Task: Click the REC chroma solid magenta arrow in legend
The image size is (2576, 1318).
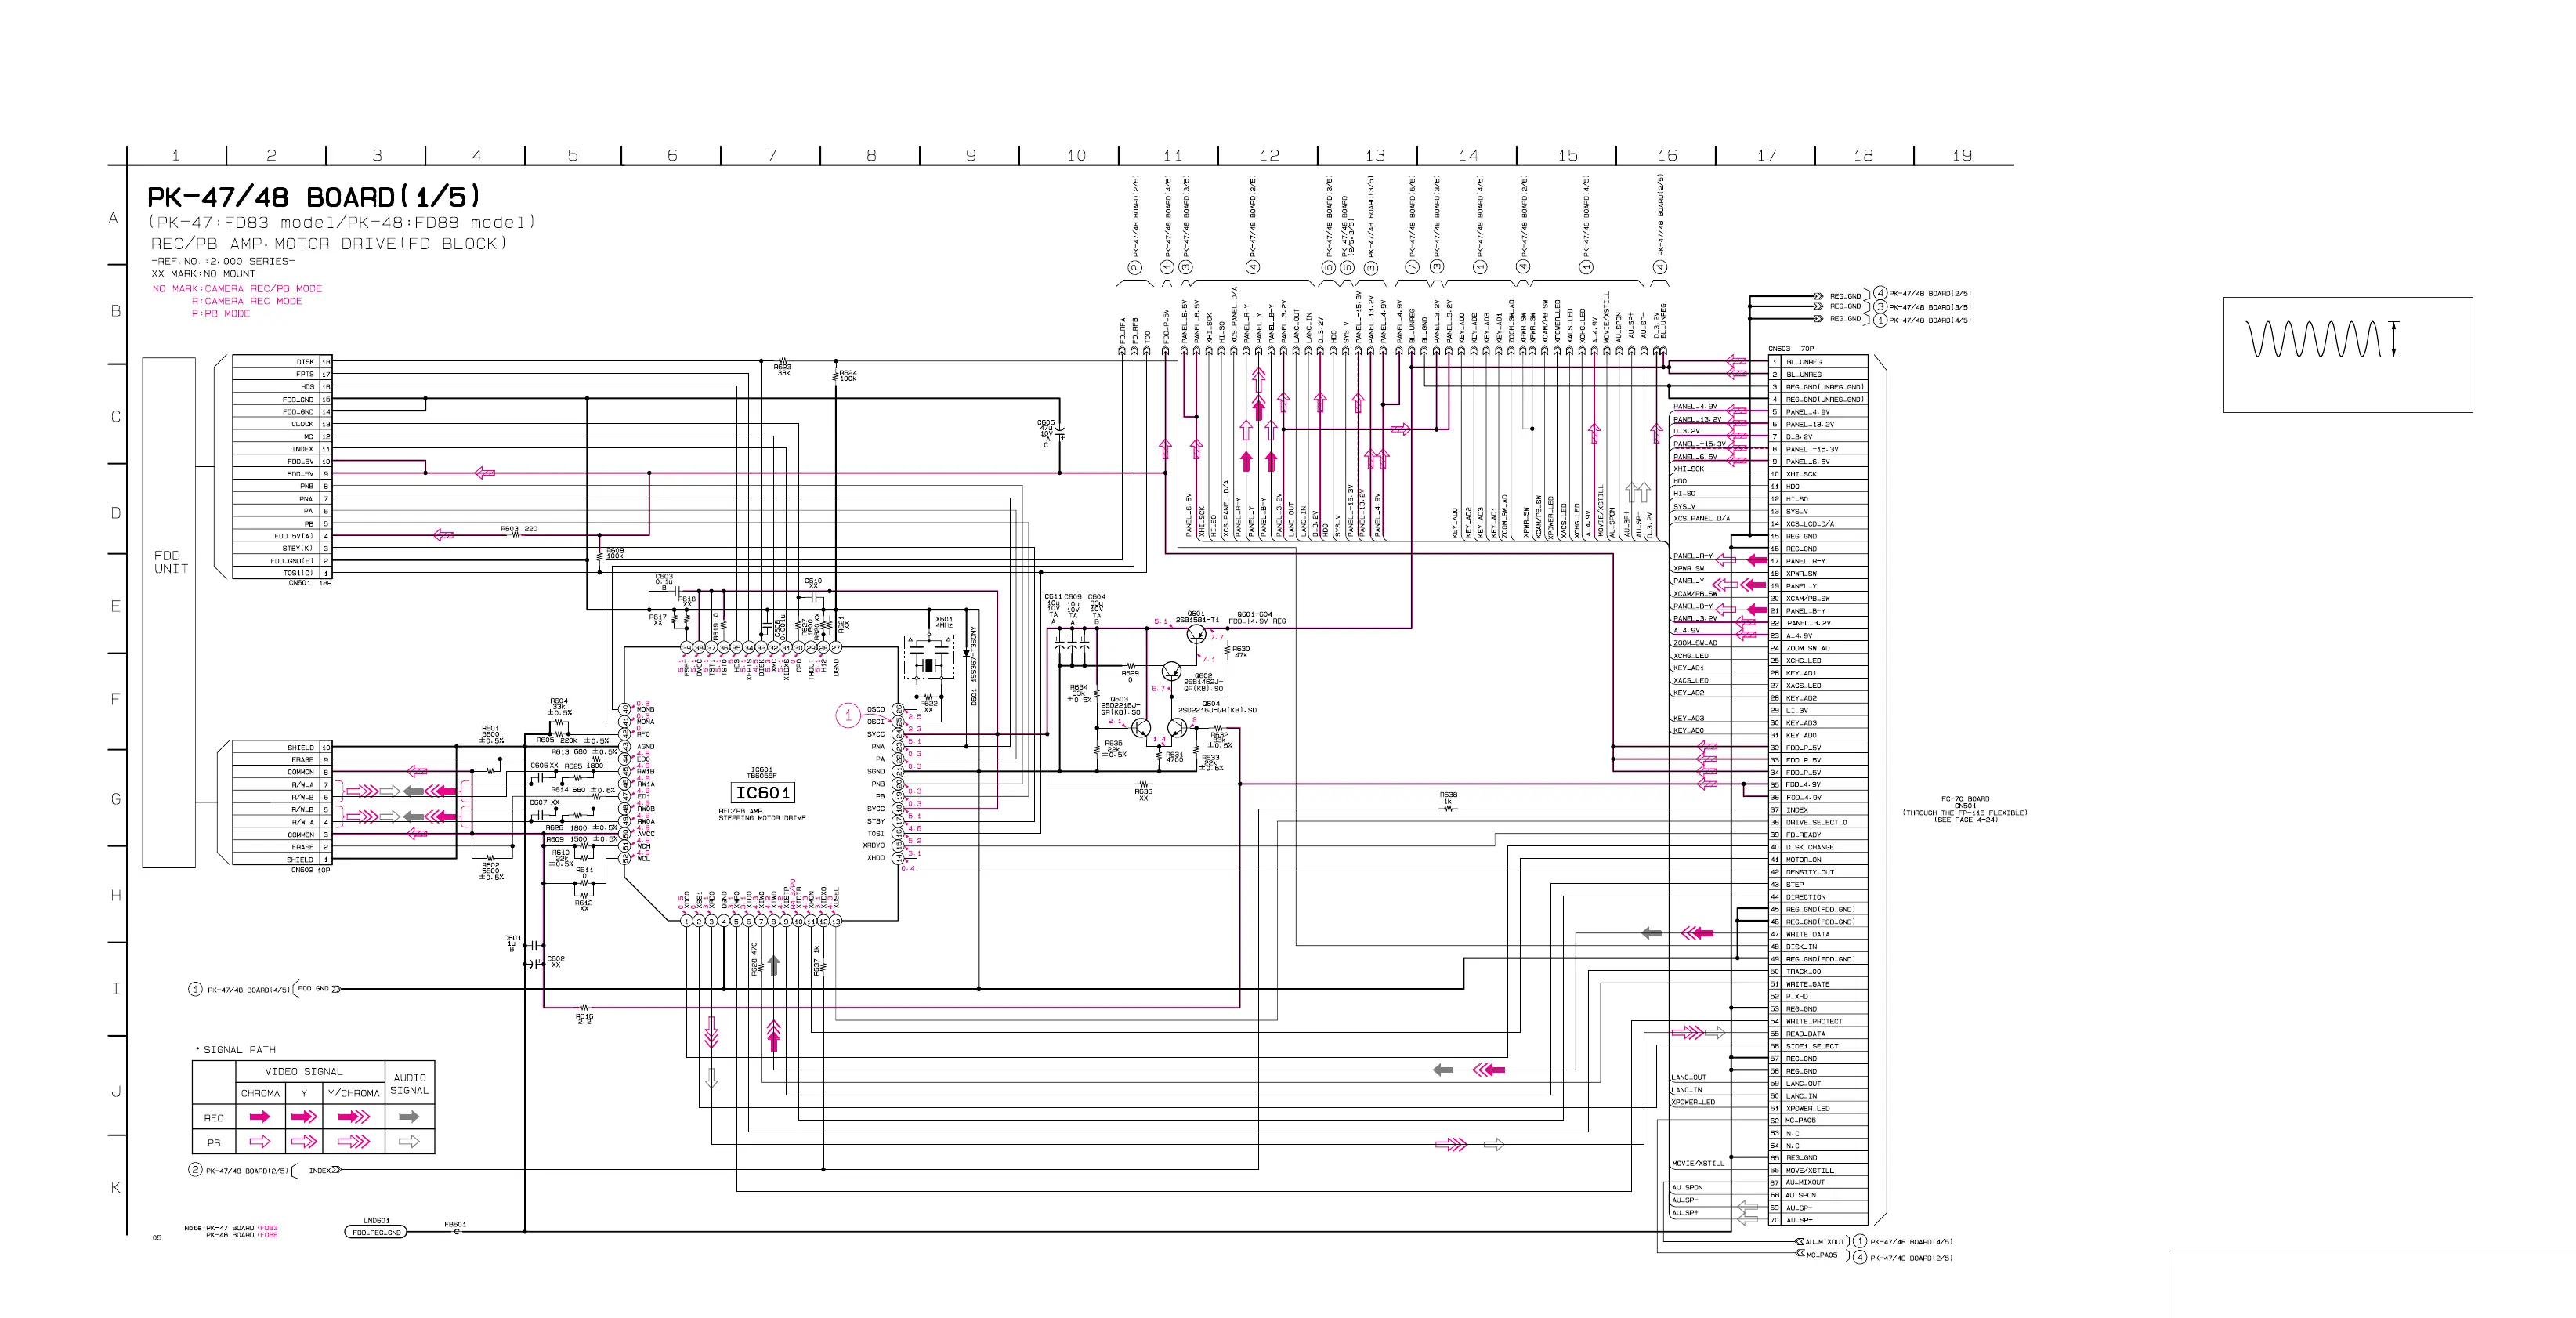Action: tap(260, 1117)
